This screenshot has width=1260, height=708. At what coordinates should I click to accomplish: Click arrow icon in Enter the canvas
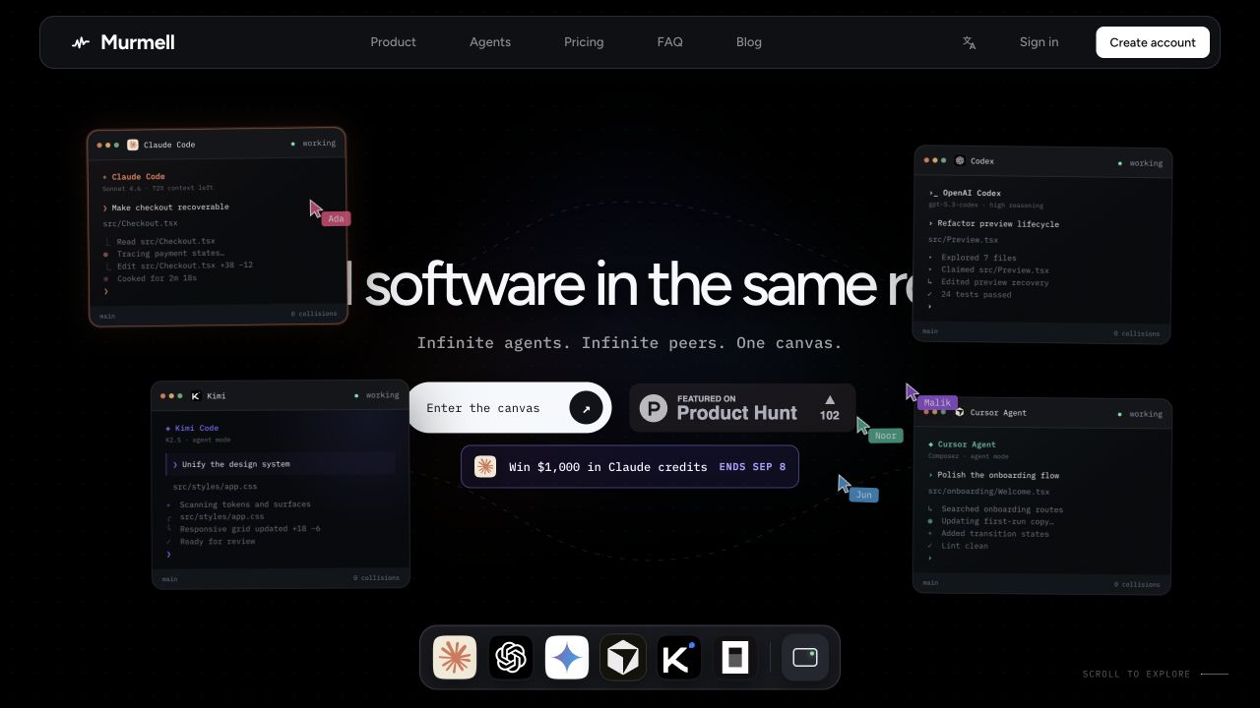[586, 408]
